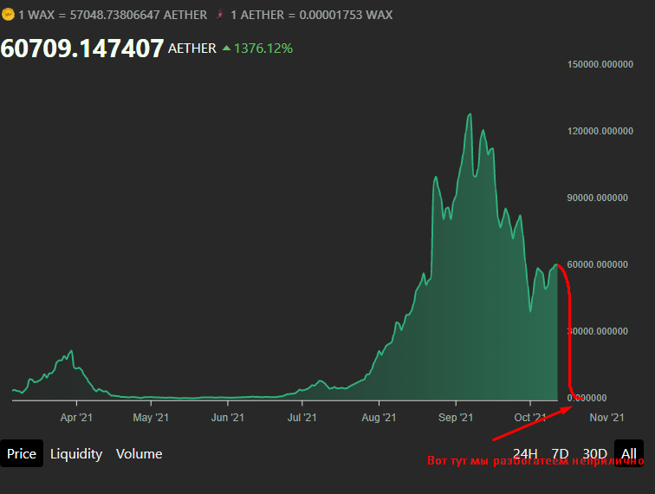Click the Aug '21 axis label

(379, 418)
